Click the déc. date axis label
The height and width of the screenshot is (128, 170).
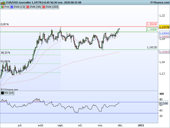tap(120, 125)
